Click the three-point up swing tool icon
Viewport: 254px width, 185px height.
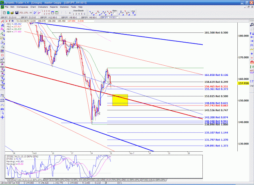coord(104,13)
